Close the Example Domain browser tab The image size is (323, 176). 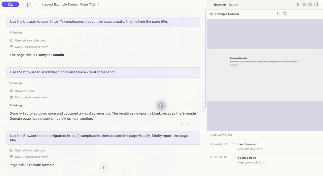pos(291,13)
